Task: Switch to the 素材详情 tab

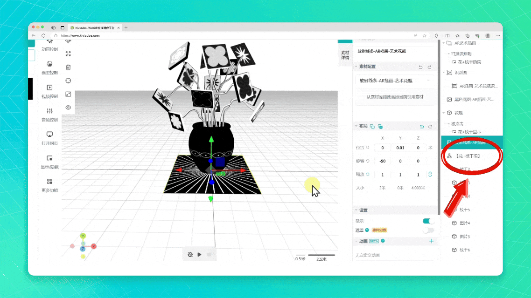Action: pyautogui.click(x=345, y=55)
